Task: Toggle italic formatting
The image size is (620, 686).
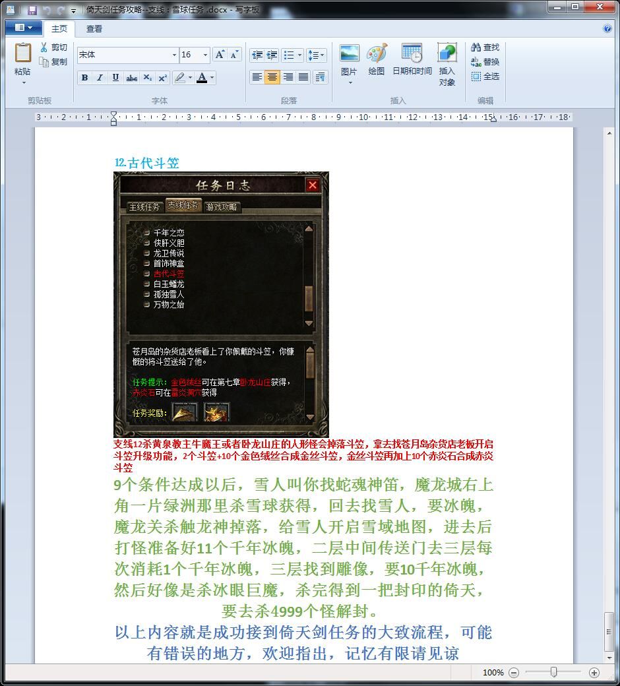Action: (100, 78)
